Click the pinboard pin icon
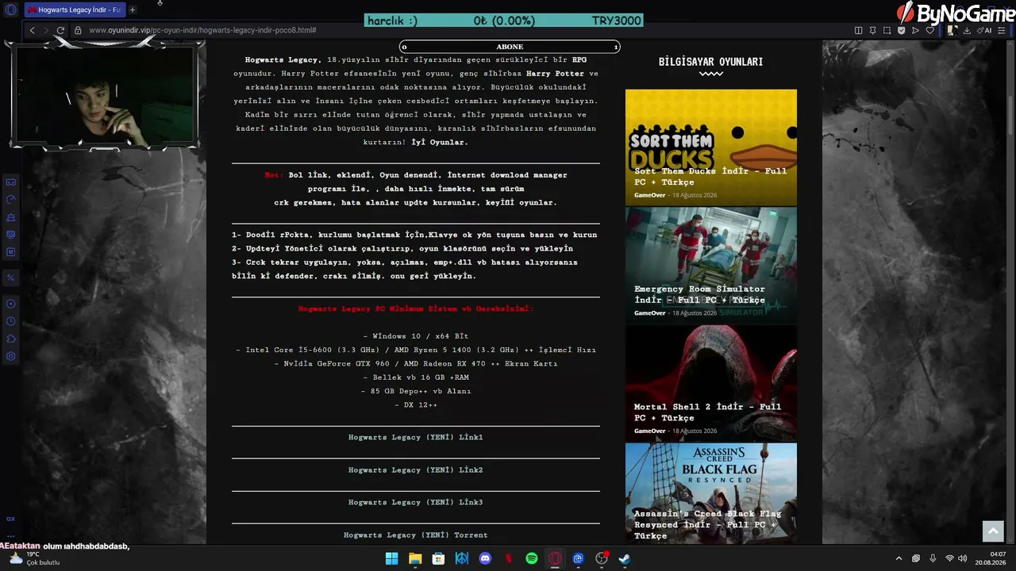Screen dimensions: 1016x571 point(872,30)
